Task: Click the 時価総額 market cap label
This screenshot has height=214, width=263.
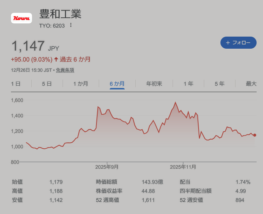Action: (x=107, y=182)
